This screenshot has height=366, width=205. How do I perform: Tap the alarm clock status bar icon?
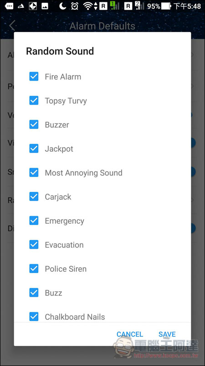coord(75,6)
